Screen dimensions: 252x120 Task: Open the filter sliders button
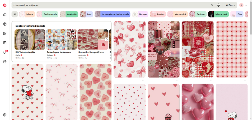point(15,14)
